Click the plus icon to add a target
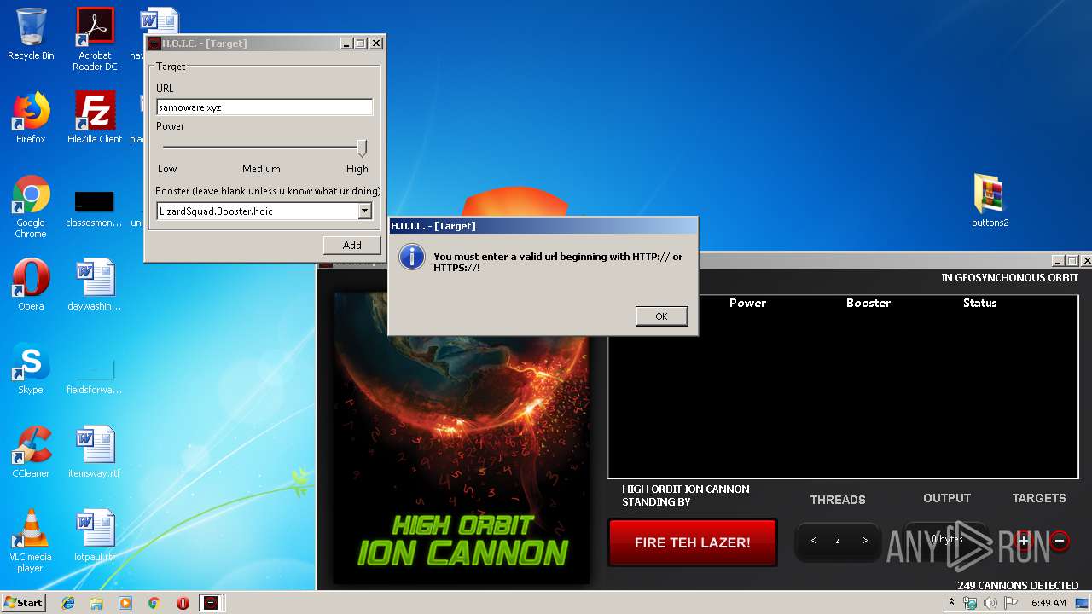 point(1024,541)
